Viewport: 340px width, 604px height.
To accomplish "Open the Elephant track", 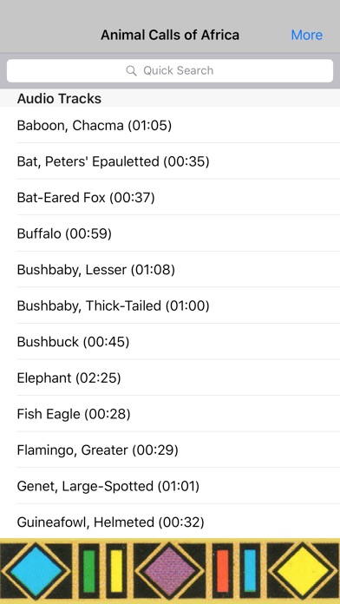I will coord(170,377).
